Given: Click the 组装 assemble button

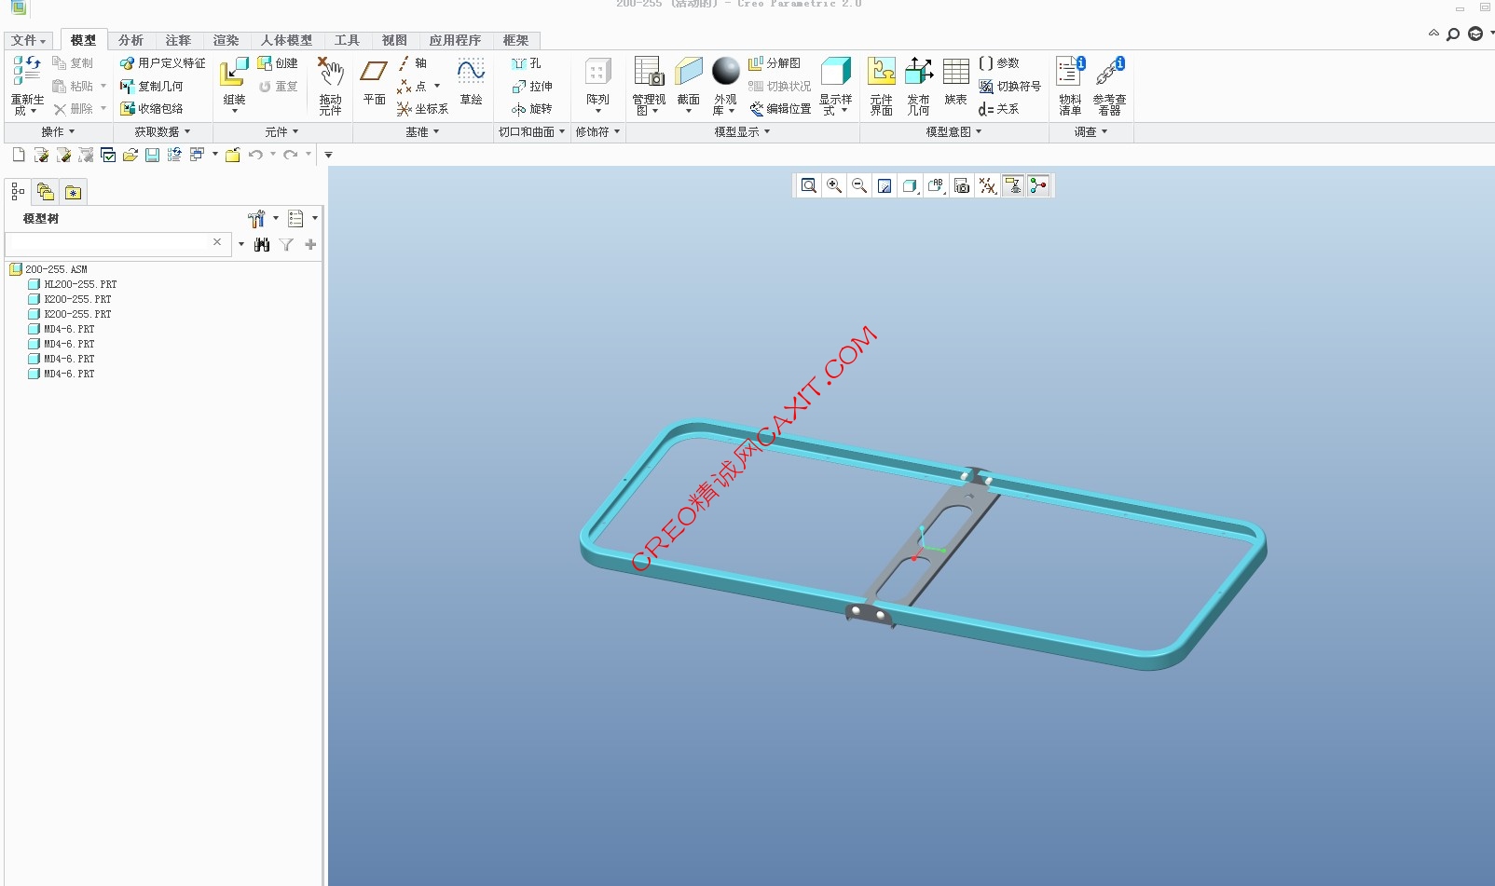Looking at the screenshot, I should tap(234, 85).
